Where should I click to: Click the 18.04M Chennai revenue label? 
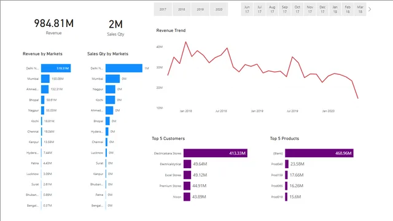[49, 131]
